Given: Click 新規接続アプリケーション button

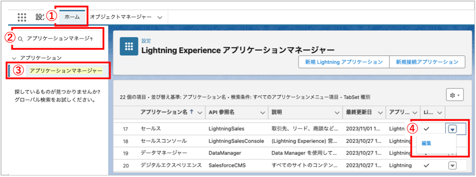Looking at the screenshot, I should [427, 62].
